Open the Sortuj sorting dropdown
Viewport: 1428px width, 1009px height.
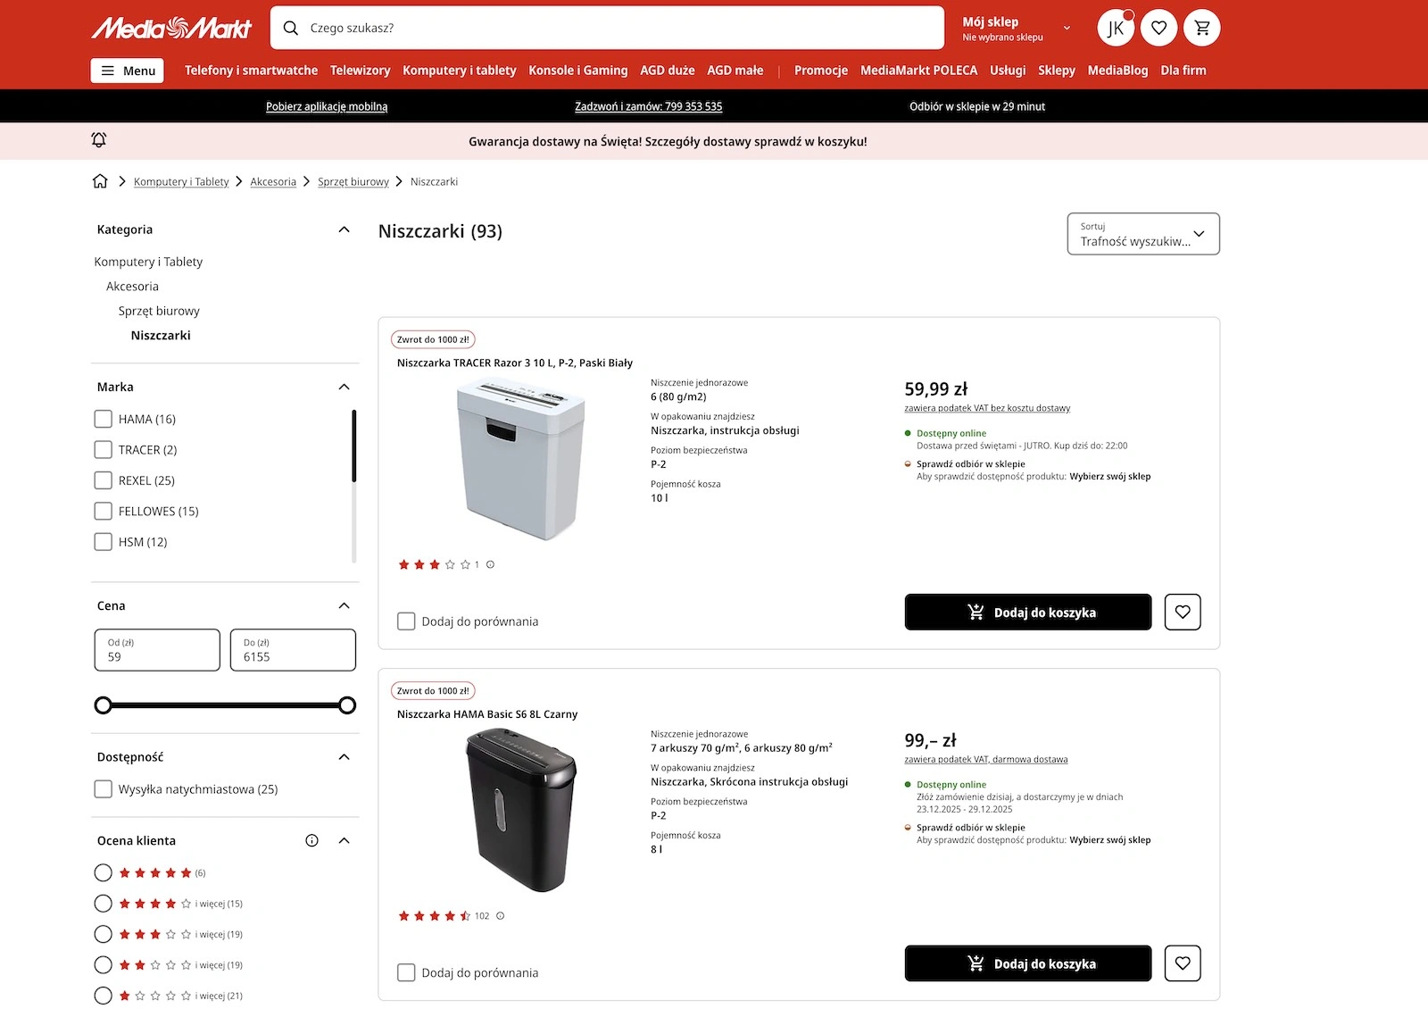1143,234
